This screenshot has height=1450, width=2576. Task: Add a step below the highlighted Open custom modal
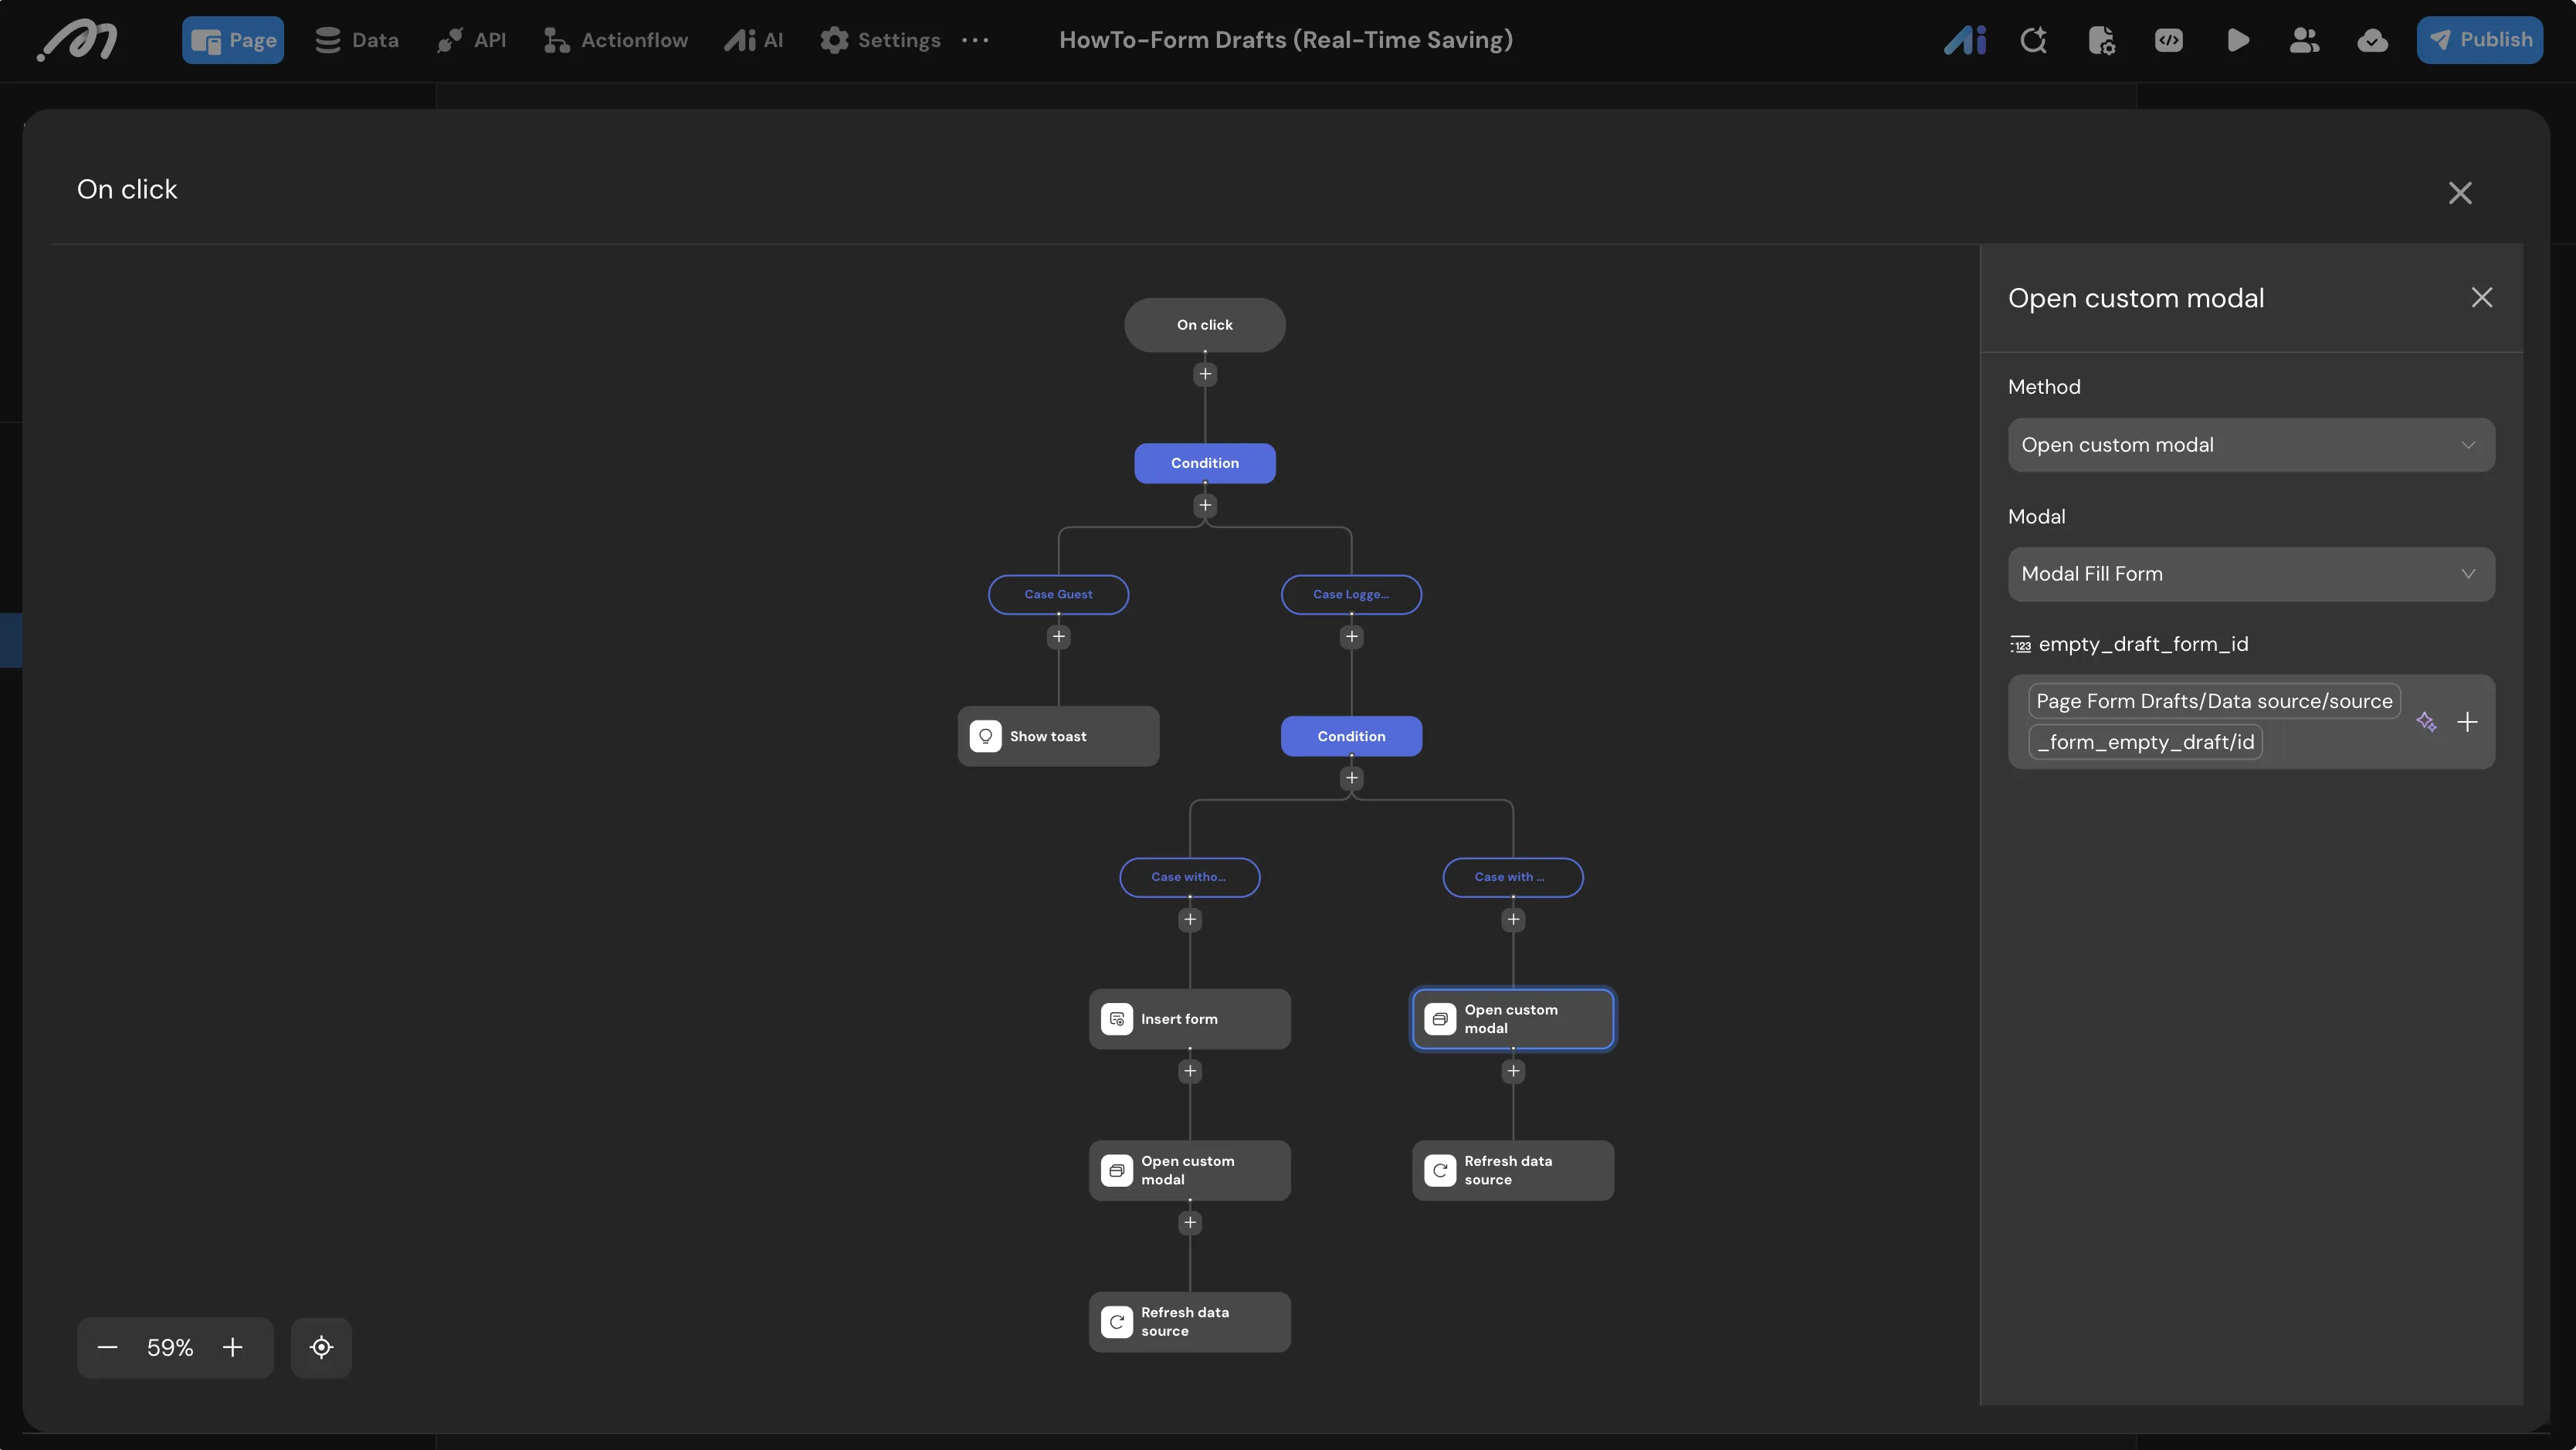[1512, 1071]
